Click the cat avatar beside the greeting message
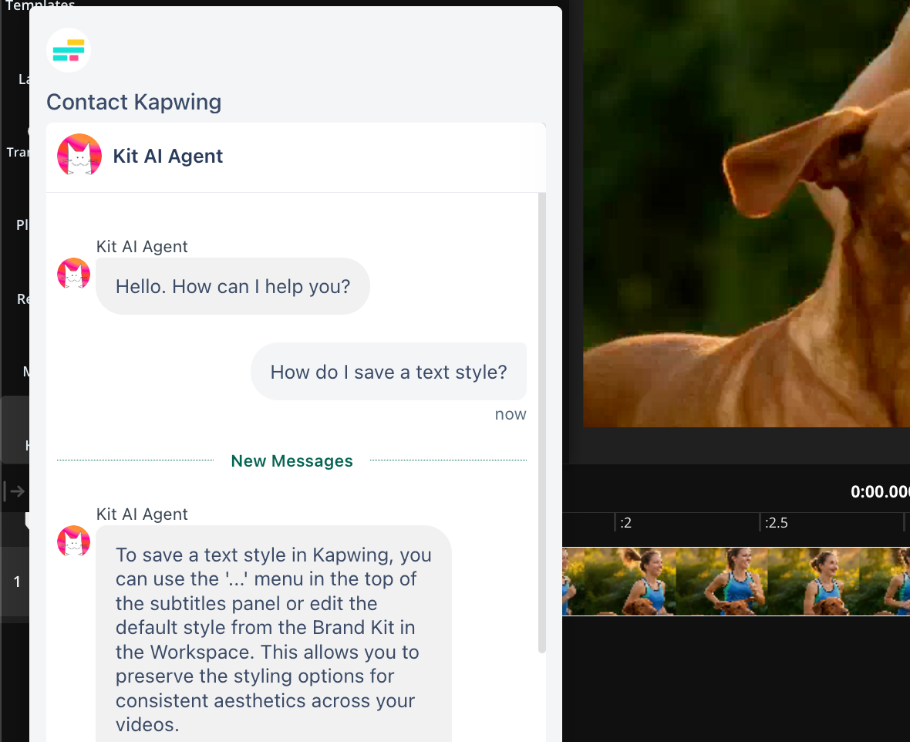Viewport: 910px width, 742px height. (74, 274)
